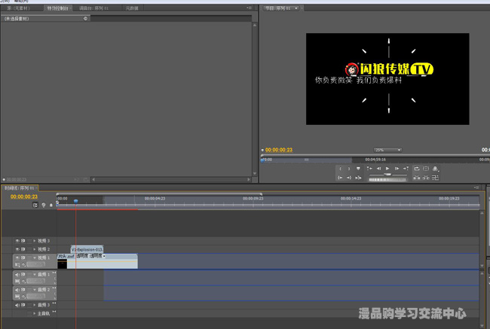Image resolution: width=490 pixels, height=329 pixels.
Task: Click the Set Out Point icon
Action: tap(349, 169)
